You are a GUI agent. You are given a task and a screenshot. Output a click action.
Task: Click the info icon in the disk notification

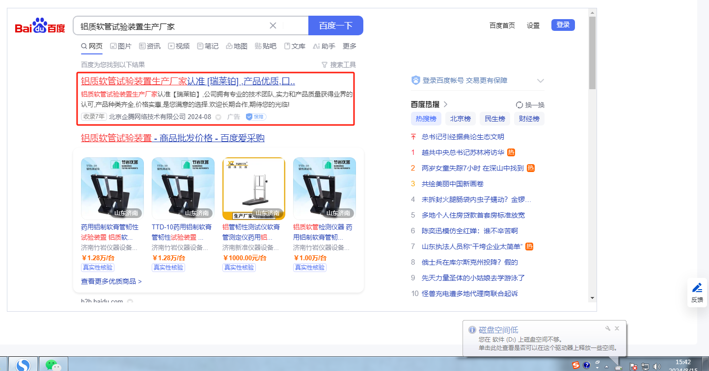pyautogui.click(x=472, y=330)
